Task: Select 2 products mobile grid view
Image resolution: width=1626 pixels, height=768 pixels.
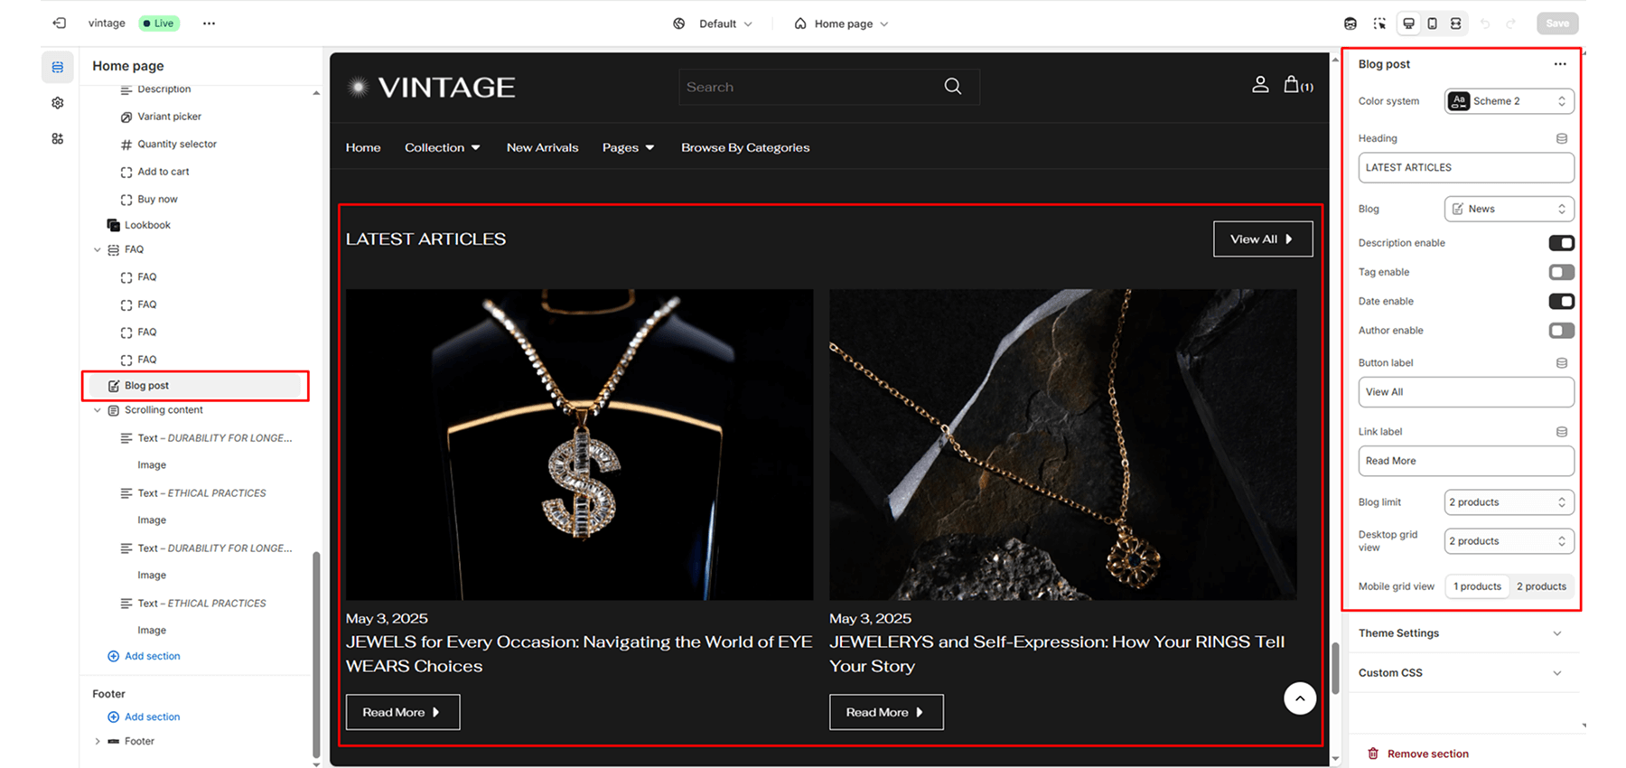Action: (x=1541, y=586)
